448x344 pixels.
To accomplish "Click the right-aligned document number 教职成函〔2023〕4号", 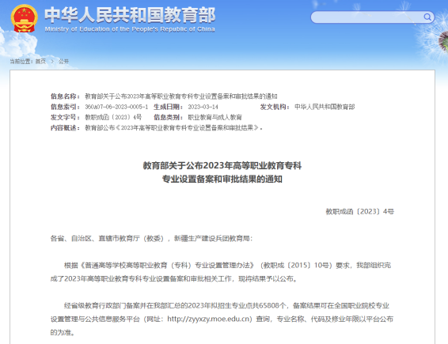I will (359, 211).
